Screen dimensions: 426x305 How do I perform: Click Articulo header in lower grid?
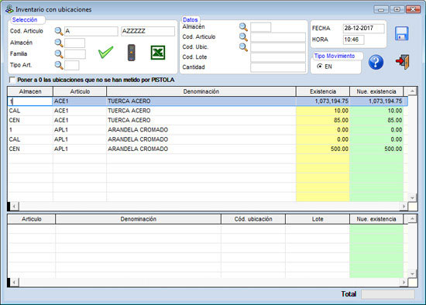pos(32,219)
